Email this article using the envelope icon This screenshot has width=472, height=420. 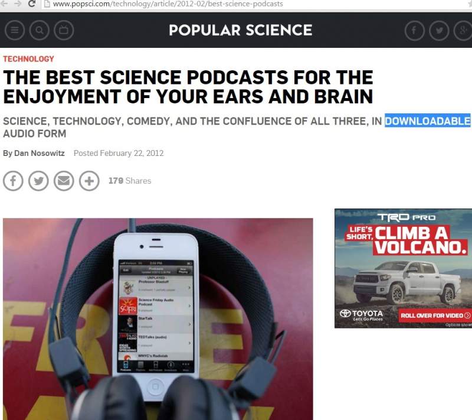pos(64,181)
